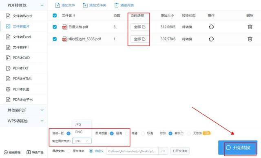Switch to 文件转PPT mode

pyautogui.click(x=24, y=47)
